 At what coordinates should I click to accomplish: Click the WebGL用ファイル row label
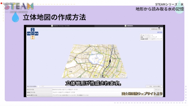point(32,95)
